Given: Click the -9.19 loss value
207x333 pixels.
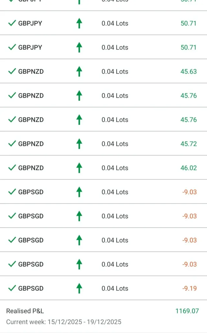Looking at the screenshot, I should pos(189,288).
